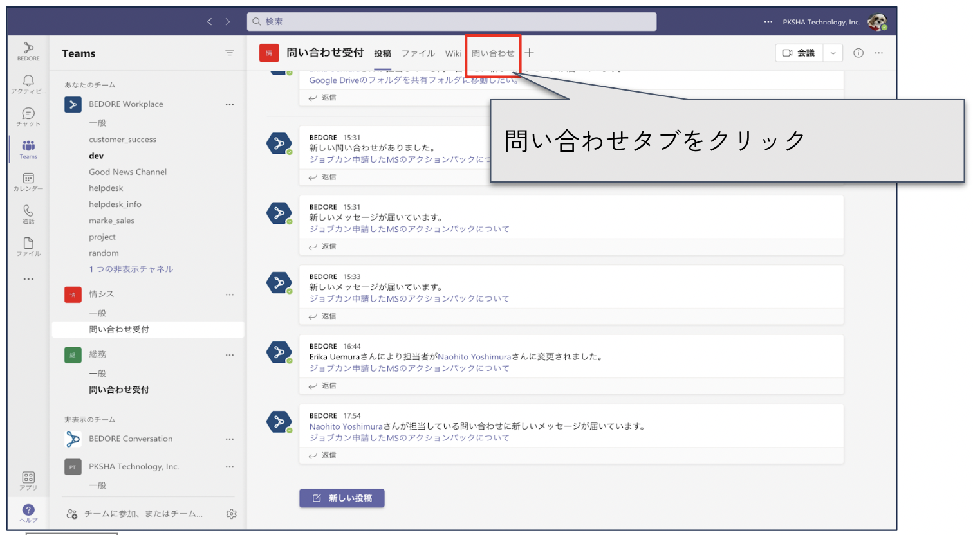Open Naohito Yoshimura mention in 16:44 post
The image size is (973, 535).
pos(474,357)
